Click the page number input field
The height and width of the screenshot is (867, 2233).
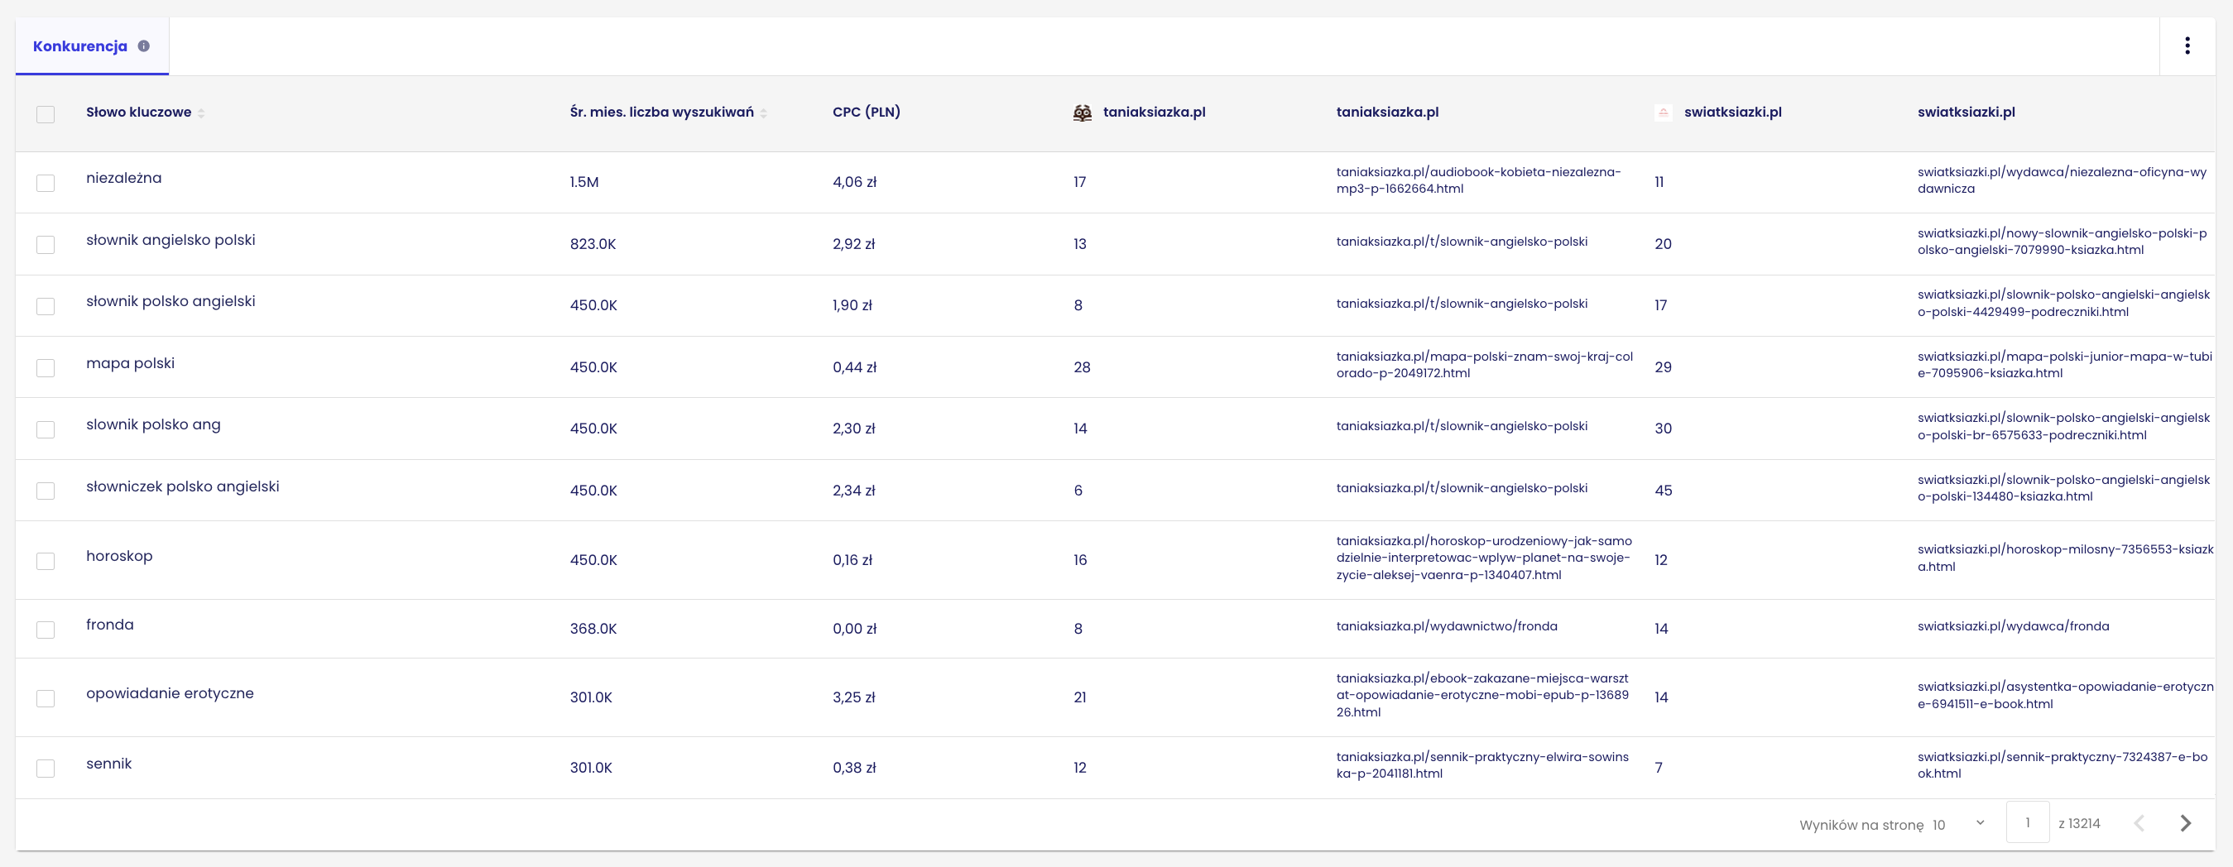(x=2028, y=822)
